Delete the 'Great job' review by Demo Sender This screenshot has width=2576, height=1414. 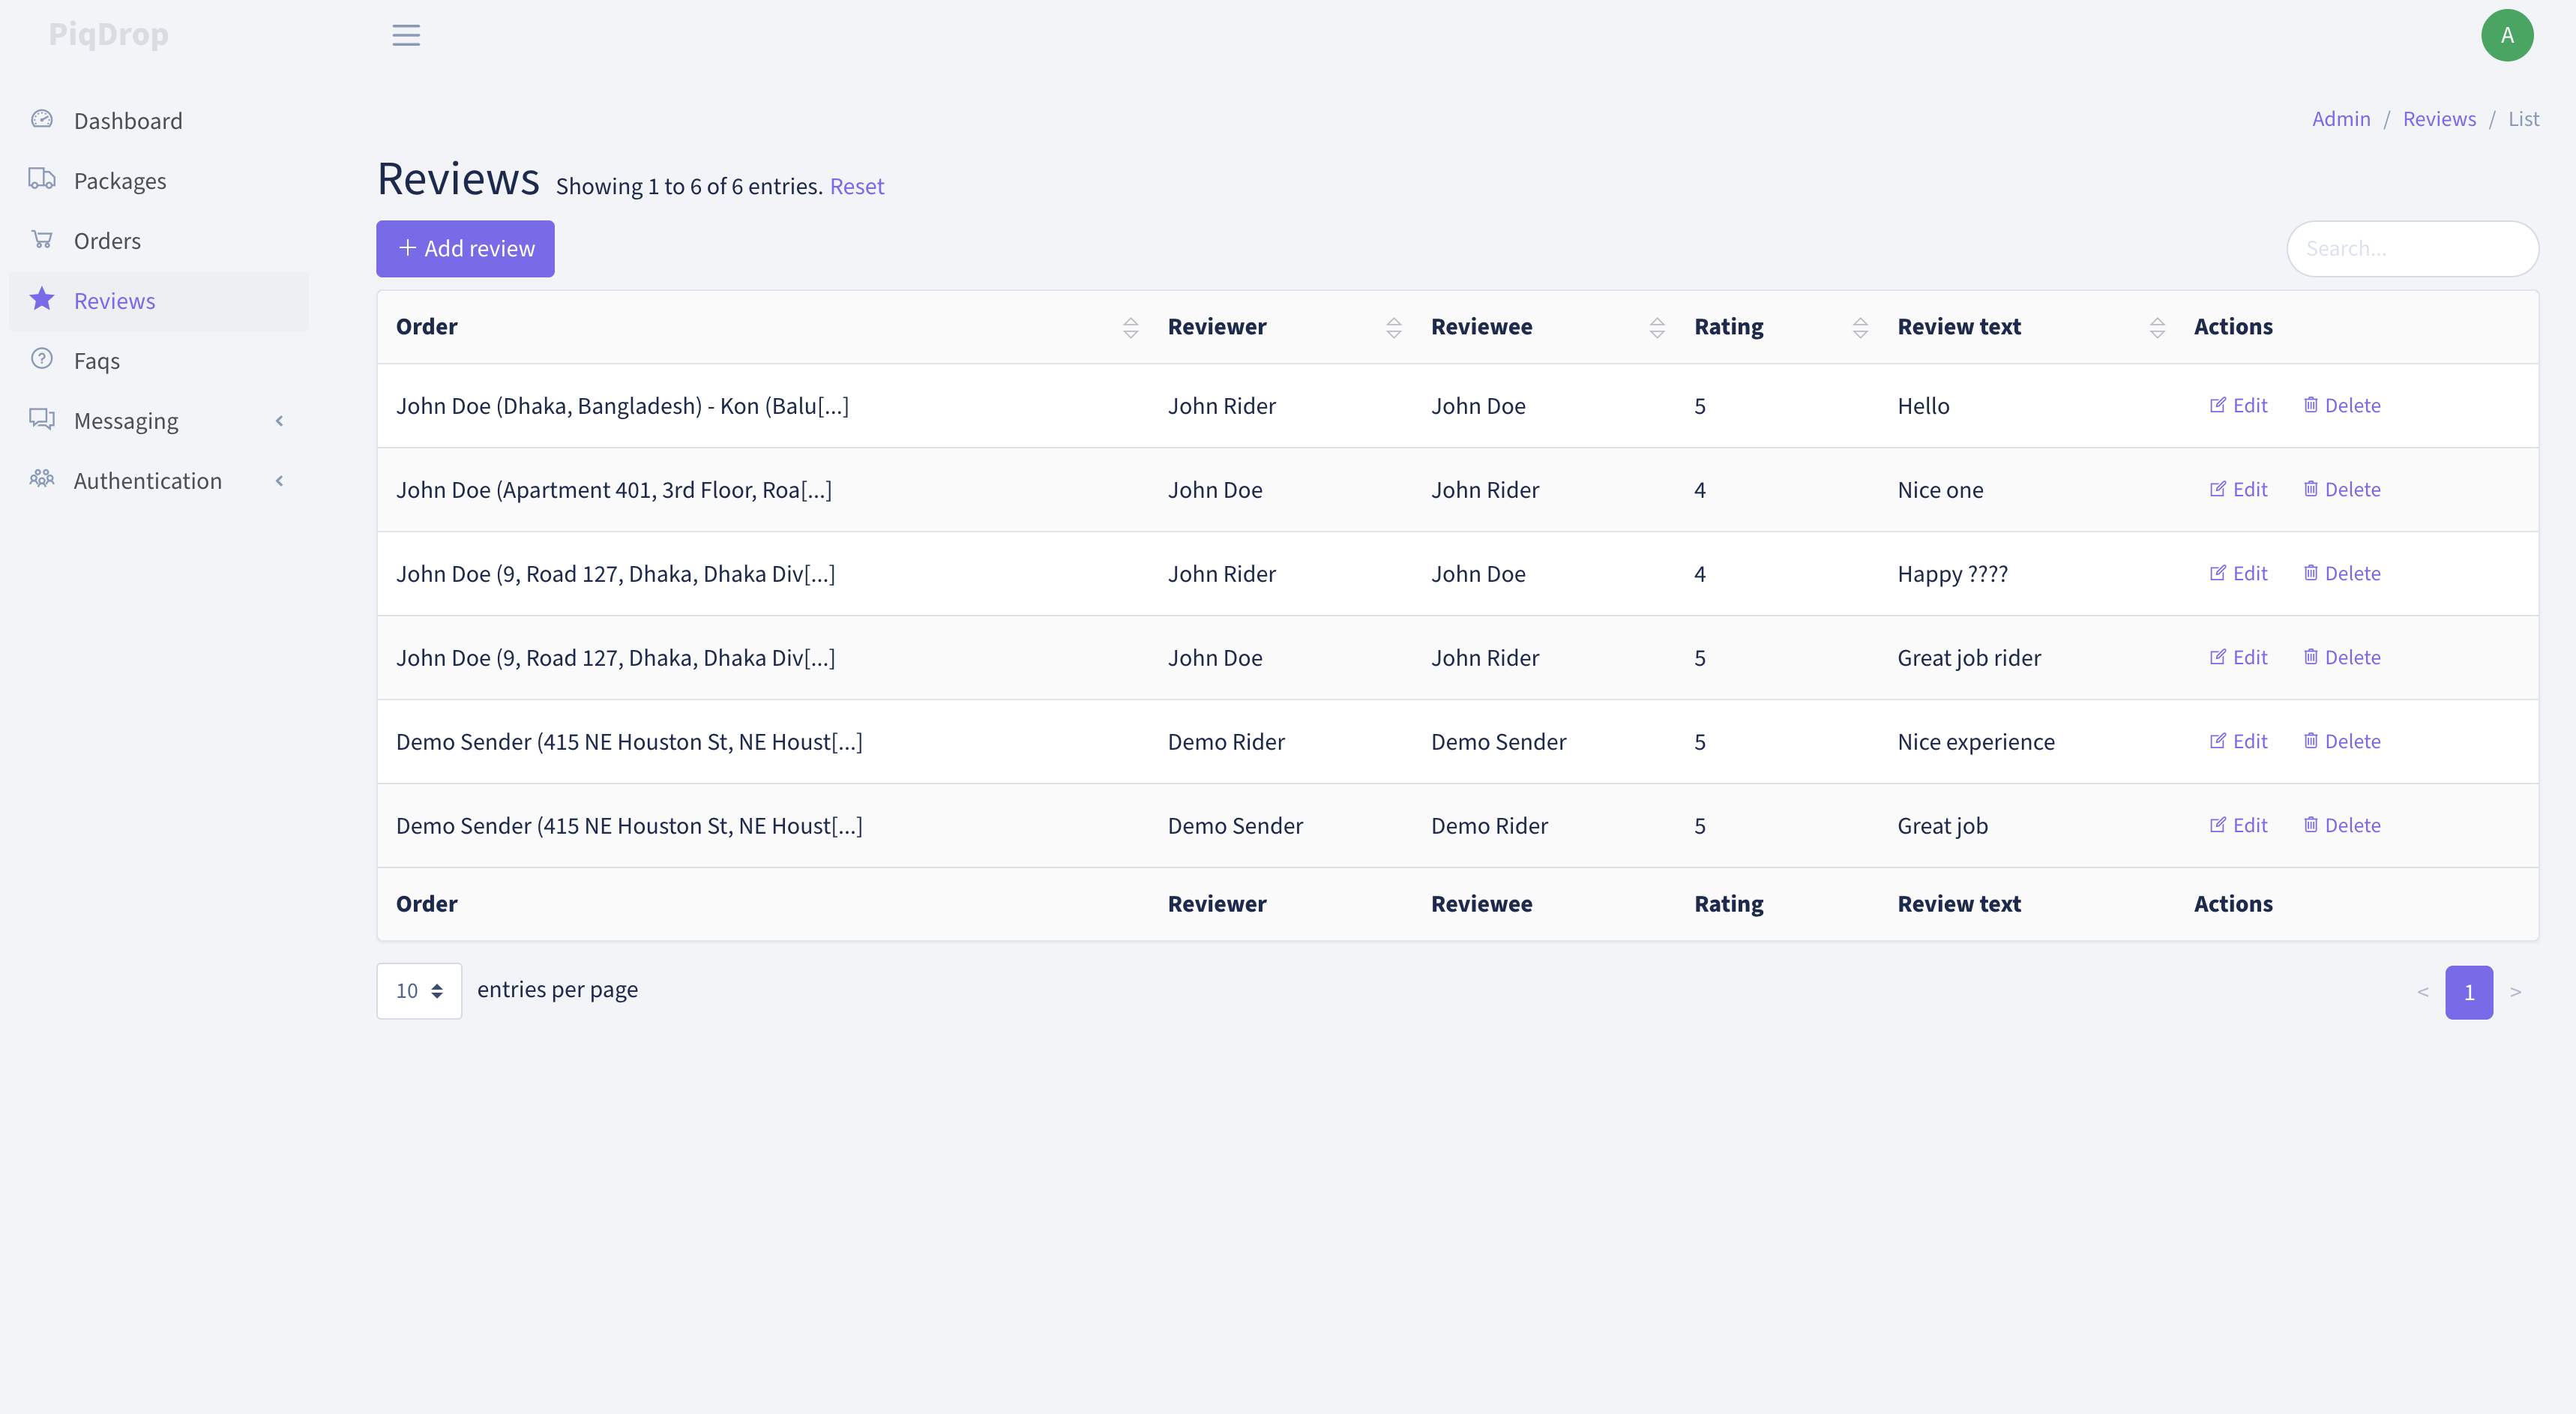[x=2342, y=825]
